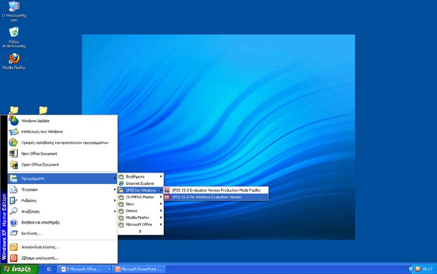
Task: Click the SPSS 15.0 for Windows icon
Action: coord(167,197)
